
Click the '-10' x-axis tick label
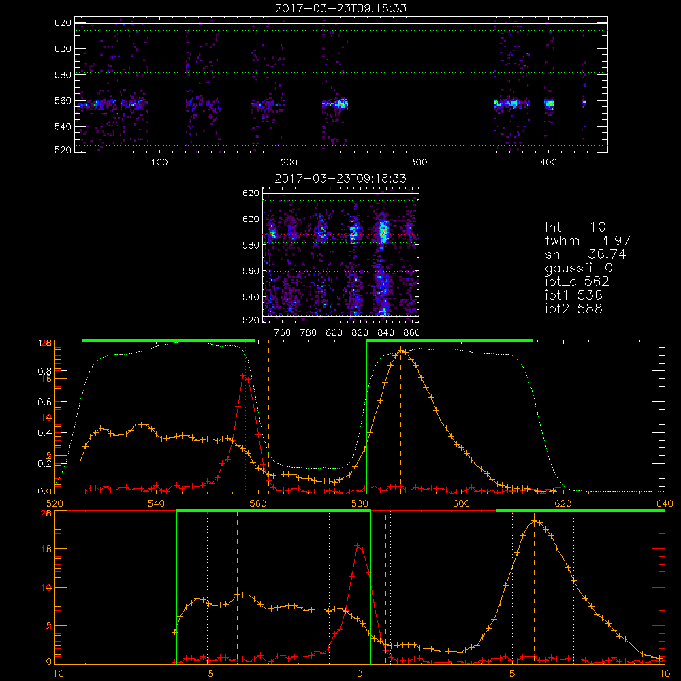(x=54, y=674)
